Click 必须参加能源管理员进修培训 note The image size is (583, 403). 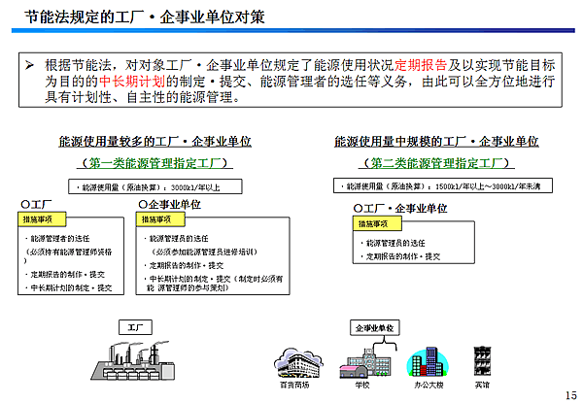point(204,252)
